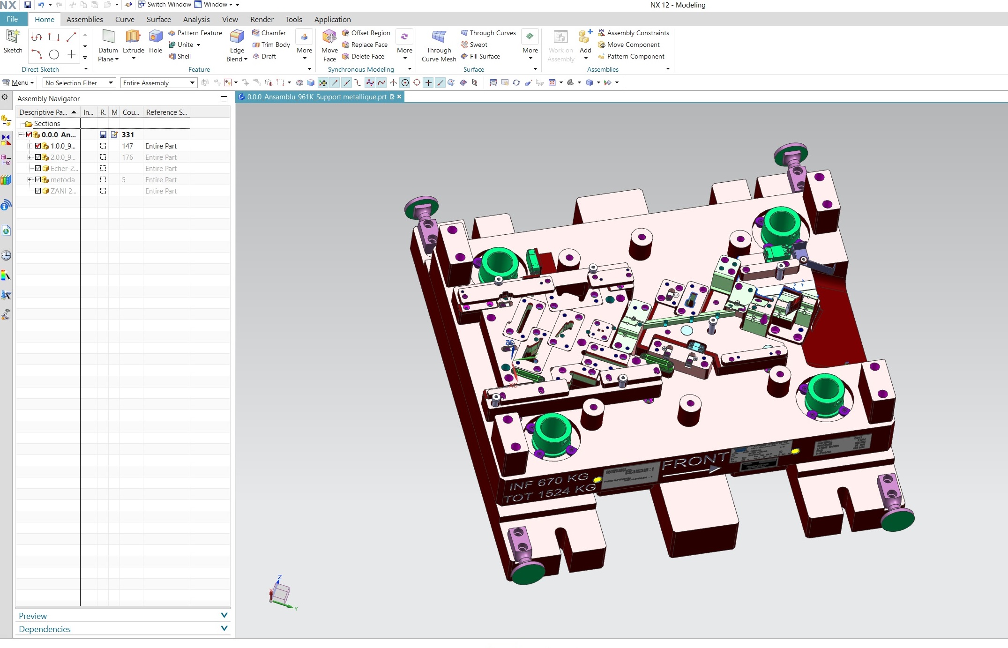Click the Sketch icon

(x=13, y=37)
